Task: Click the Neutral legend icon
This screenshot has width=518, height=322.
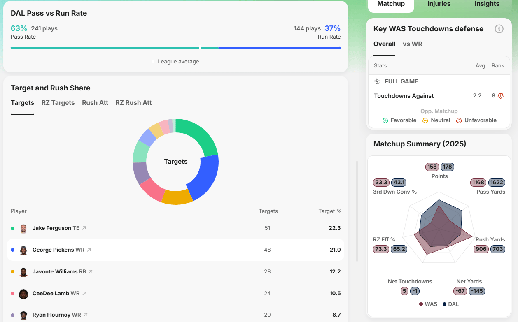Action: [x=425, y=120]
